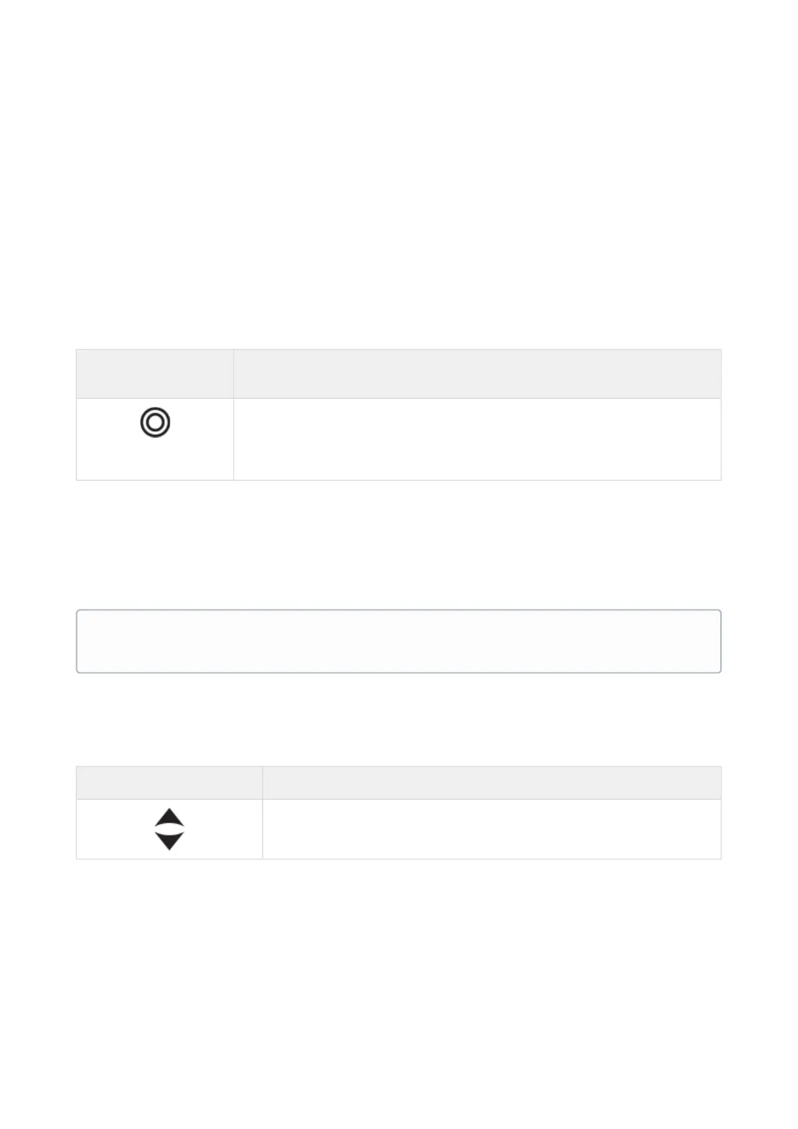Click the double concentric circle icon

click(155, 422)
